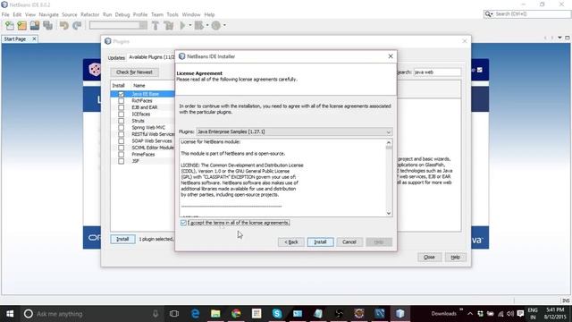Click Open Project icon in toolbar

coord(35,26)
